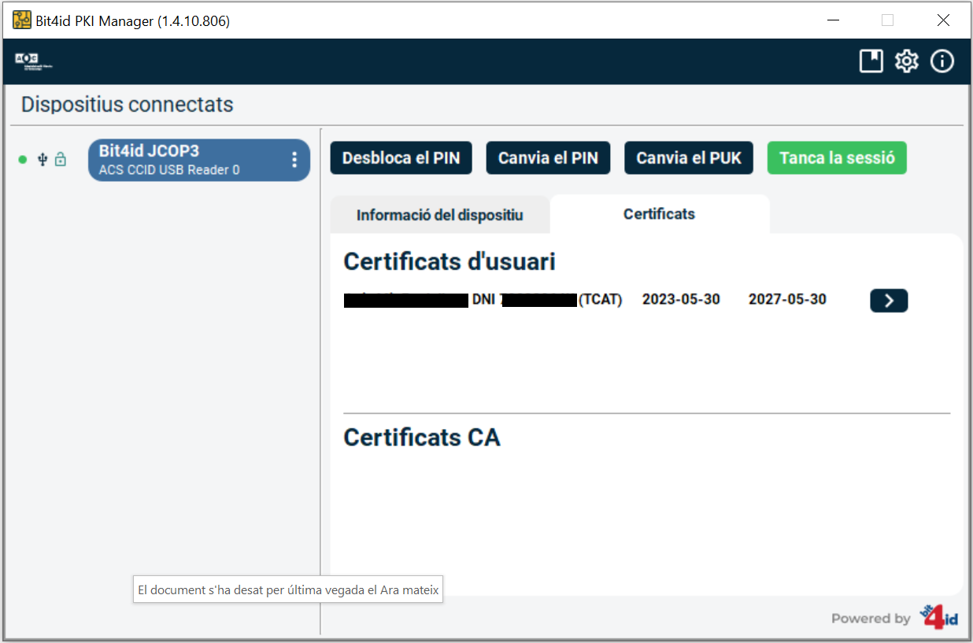Click the AOC logo in header

pos(34,61)
